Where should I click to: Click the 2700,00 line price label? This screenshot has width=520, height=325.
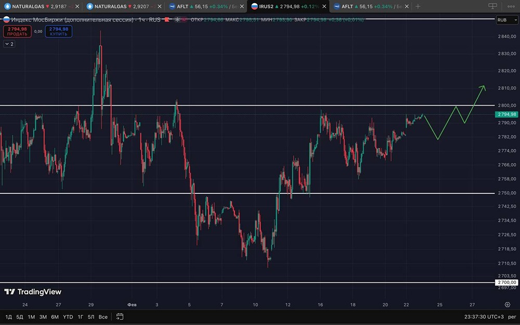coord(506,282)
